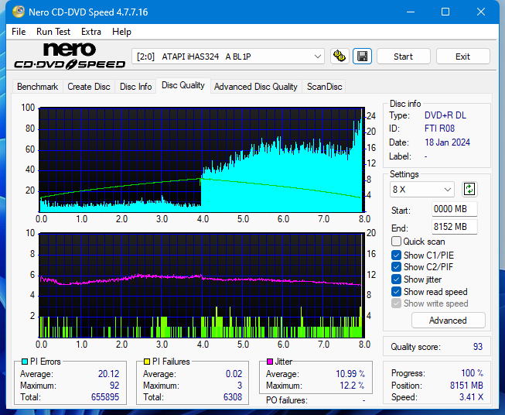This screenshot has width=505, height=415.
Task: Click the Start button
Action: (403, 57)
